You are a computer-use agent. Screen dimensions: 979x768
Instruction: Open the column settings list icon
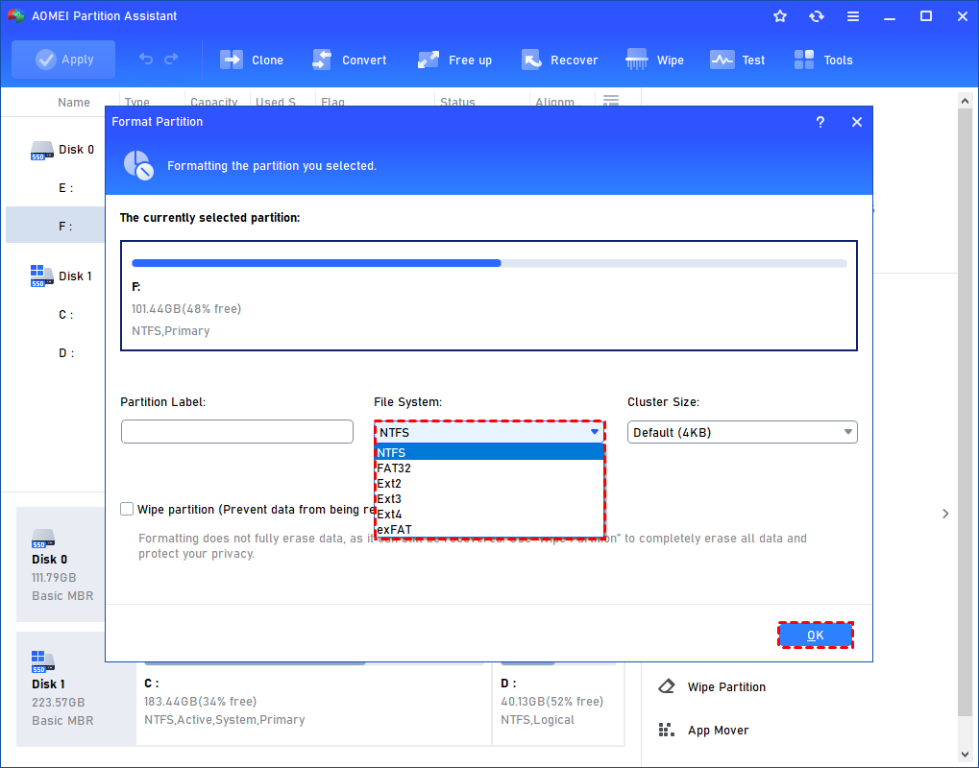(x=611, y=100)
